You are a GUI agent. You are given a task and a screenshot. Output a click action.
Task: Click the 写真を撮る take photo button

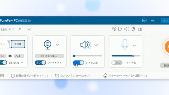49,56
